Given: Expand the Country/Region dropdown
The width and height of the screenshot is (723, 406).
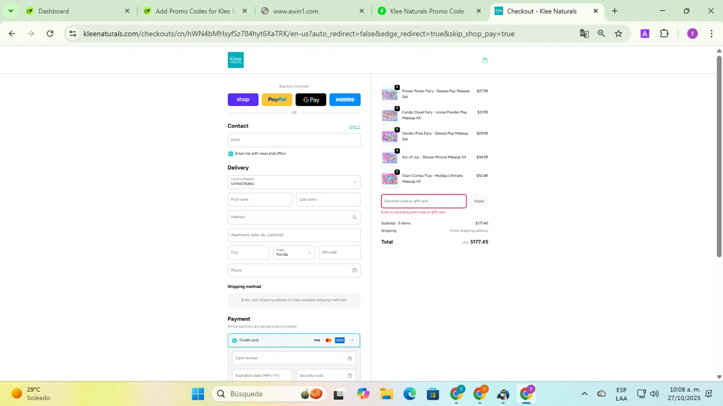Looking at the screenshot, I should [x=294, y=182].
